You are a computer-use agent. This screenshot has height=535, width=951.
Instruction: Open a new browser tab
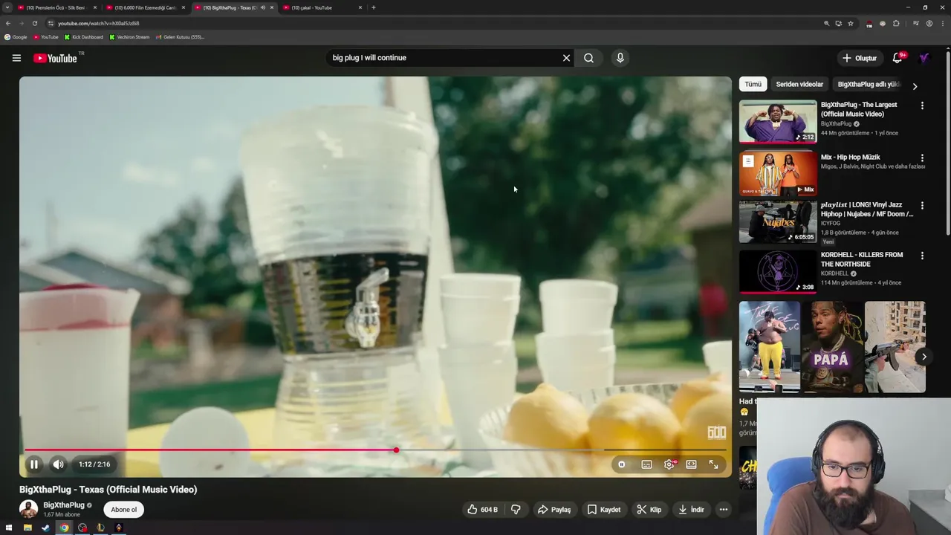(373, 7)
